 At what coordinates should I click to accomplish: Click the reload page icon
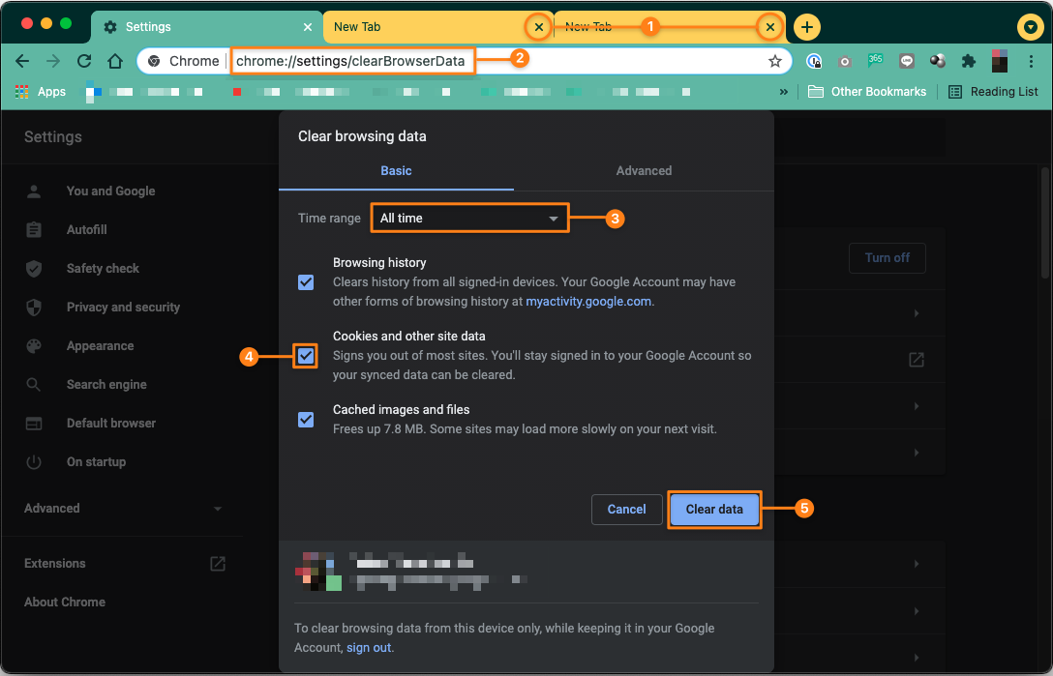pyautogui.click(x=84, y=61)
